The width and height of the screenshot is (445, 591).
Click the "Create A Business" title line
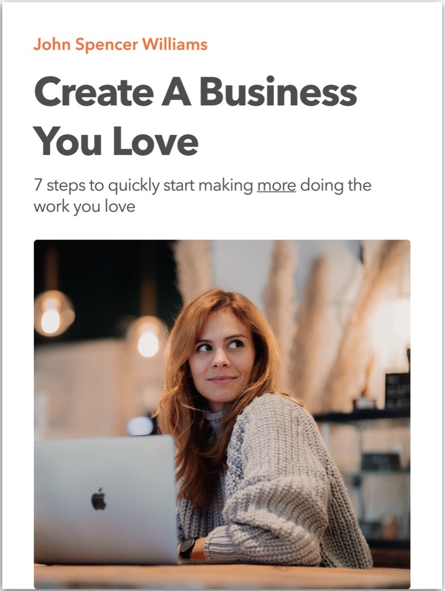196,91
